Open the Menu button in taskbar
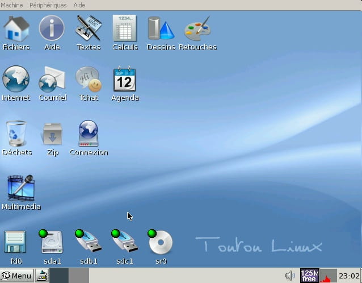This screenshot has height=283, width=362. click(16, 276)
